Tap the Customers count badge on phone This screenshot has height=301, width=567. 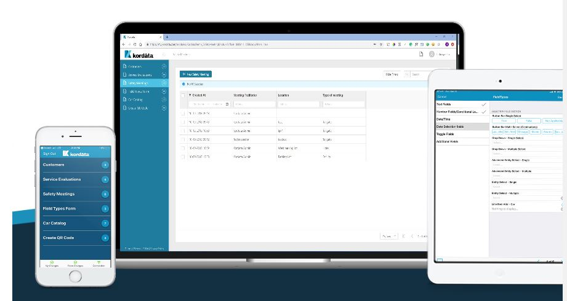(x=105, y=165)
